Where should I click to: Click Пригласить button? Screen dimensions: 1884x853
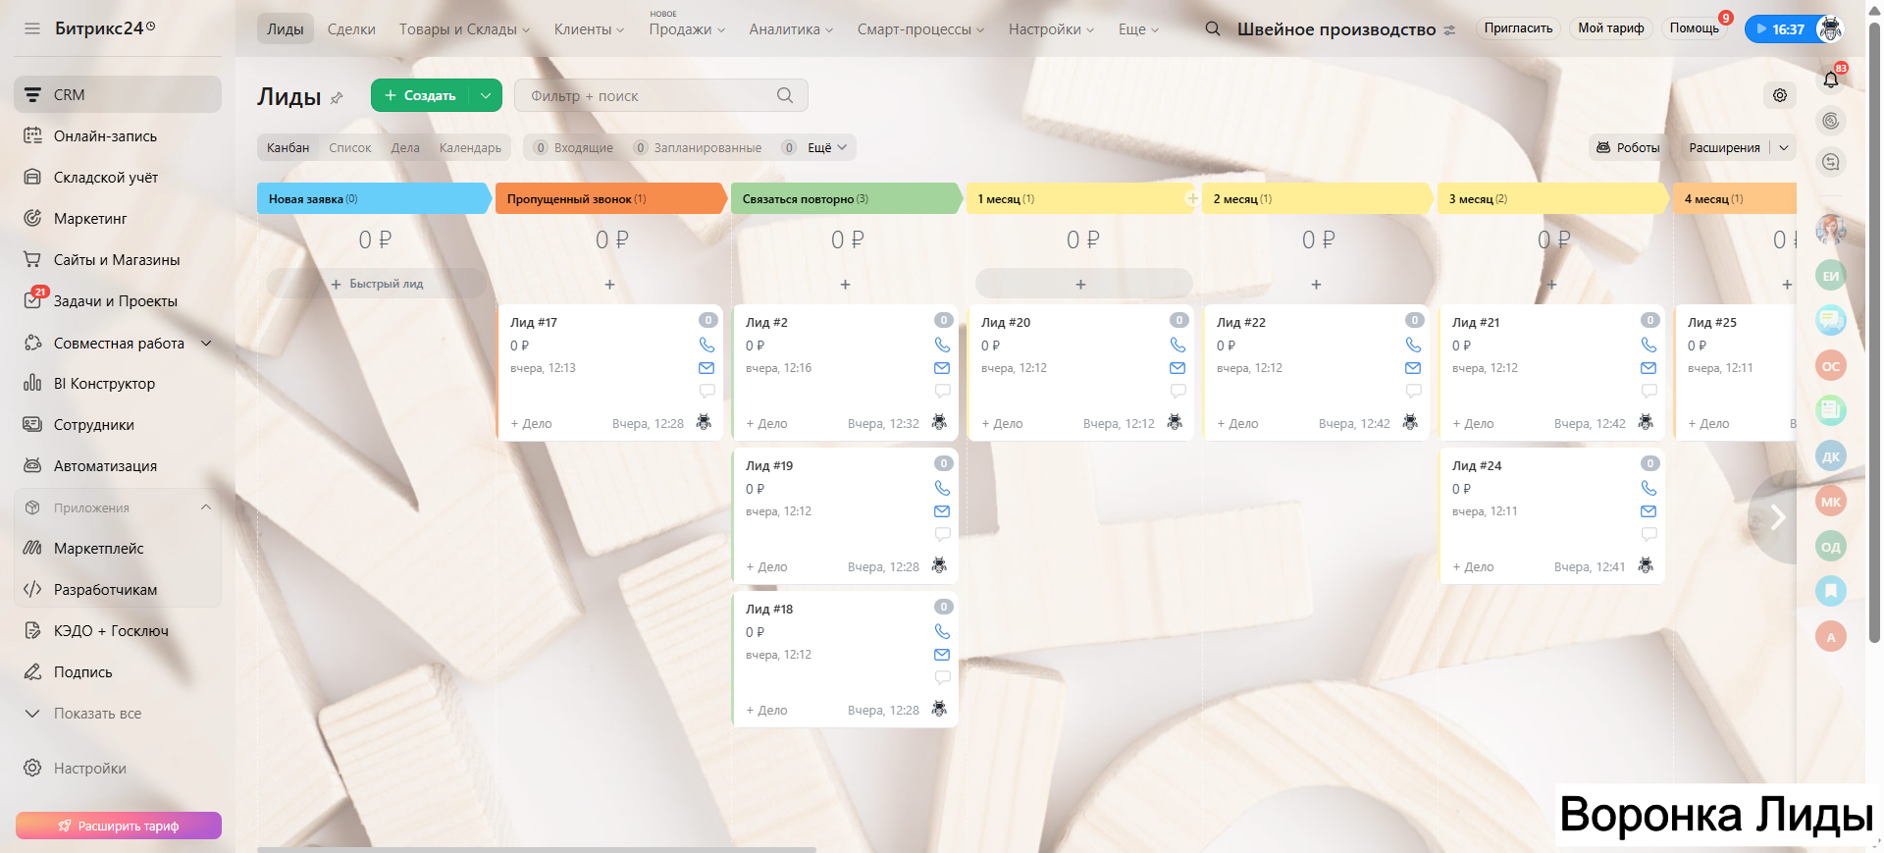point(1518,28)
